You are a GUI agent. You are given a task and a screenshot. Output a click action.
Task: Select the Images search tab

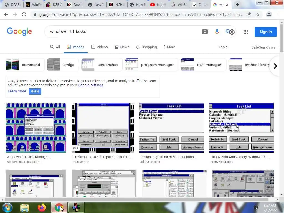[75, 47]
